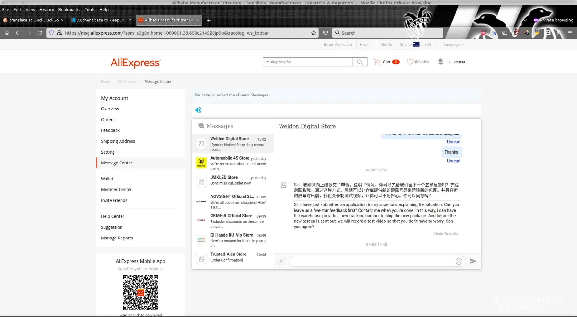Viewport: 577px width, 317px height.
Task: Click the AliExpress app QR code
Action: tap(140, 293)
